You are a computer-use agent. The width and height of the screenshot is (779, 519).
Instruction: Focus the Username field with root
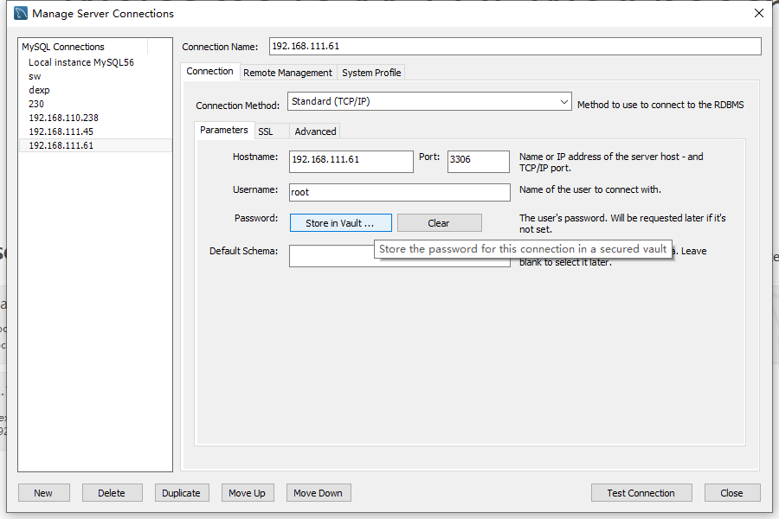click(399, 192)
